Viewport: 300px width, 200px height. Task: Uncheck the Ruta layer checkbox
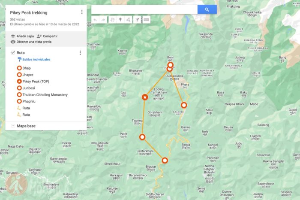click(13, 52)
